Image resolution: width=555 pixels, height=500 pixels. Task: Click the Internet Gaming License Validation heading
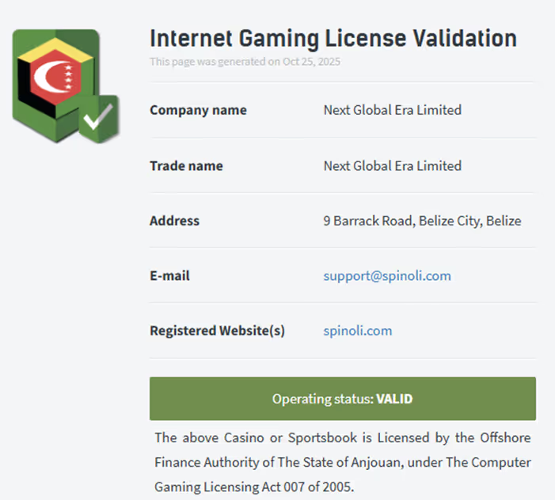point(333,38)
